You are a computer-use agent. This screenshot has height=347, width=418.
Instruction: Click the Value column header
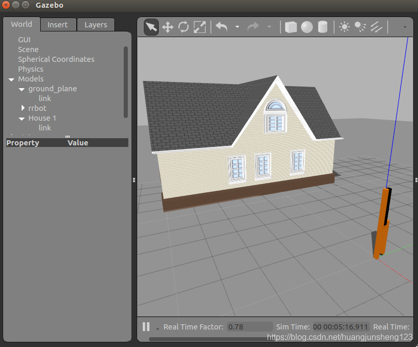click(x=78, y=143)
